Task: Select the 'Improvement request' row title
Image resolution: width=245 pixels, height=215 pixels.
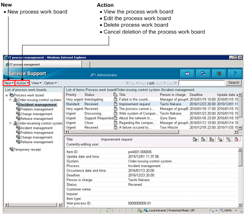Action: pyautogui.click(x=135, y=104)
